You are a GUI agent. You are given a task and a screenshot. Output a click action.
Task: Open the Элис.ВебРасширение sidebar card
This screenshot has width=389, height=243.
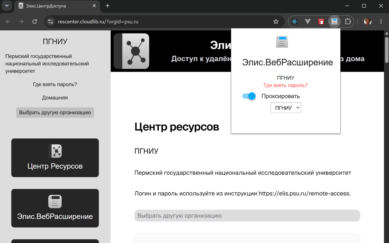(55, 208)
